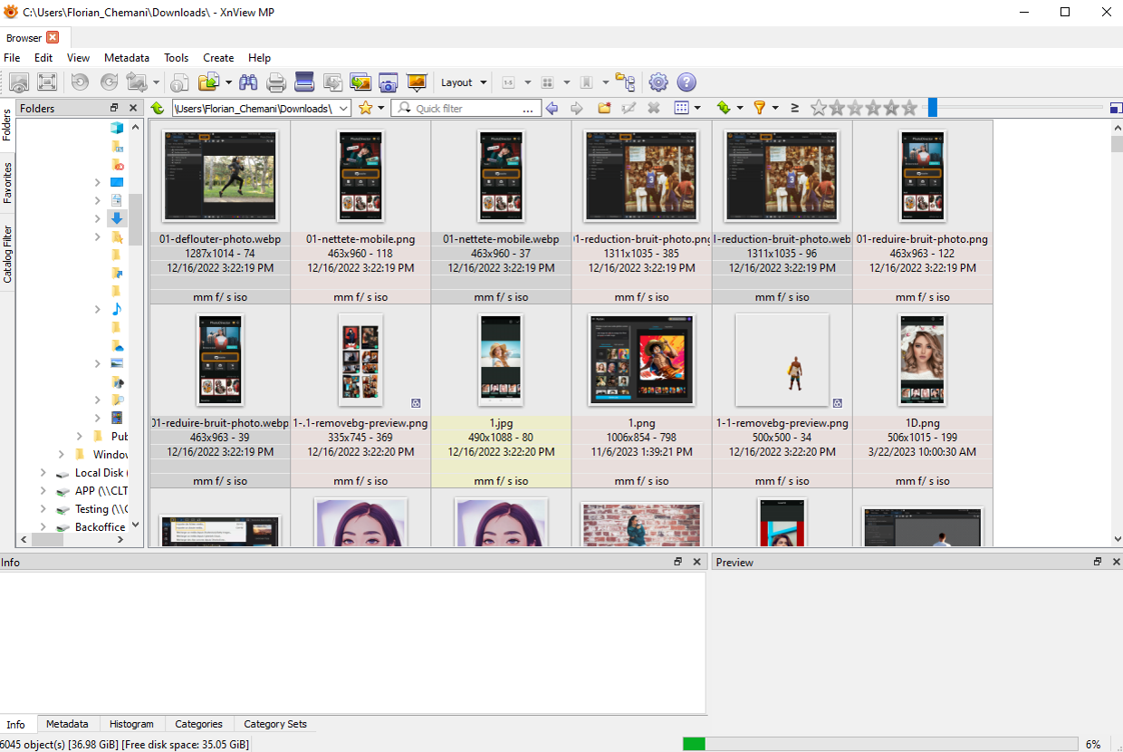Viewport: 1123px width, 752px height.
Task: Capture screen with the camera icon
Action: pos(388,82)
